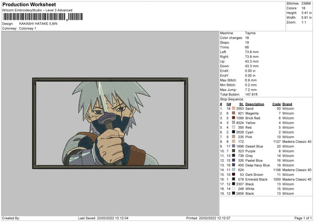Click the swatch for Madeira code 1198

point(233,170)
